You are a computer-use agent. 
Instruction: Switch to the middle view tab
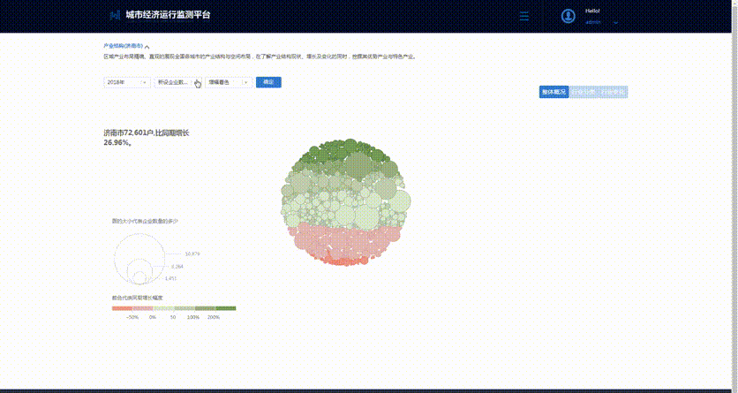click(584, 92)
